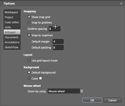
Task: Enable Snap to gridlines checkbox
Action: pyautogui.click(x=29, y=22)
